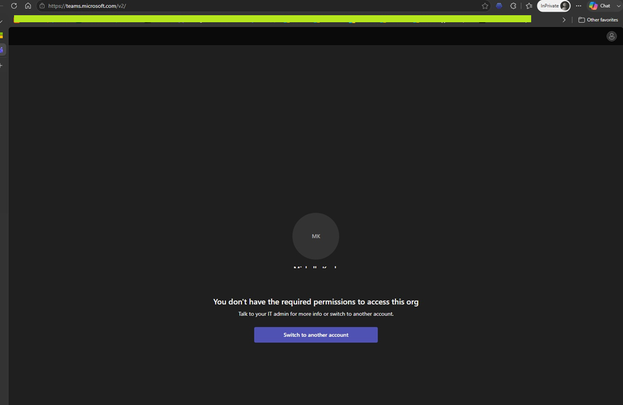Screen dimensions: 623x405
Task: Expand the Copilot Chat dropdown arrow
Action: tap(618, 6)
